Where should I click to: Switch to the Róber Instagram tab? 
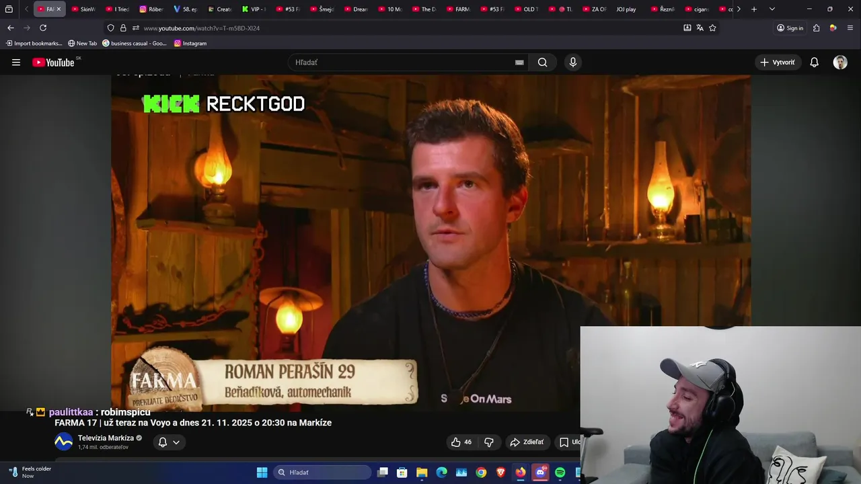click(x=151, y=9)
